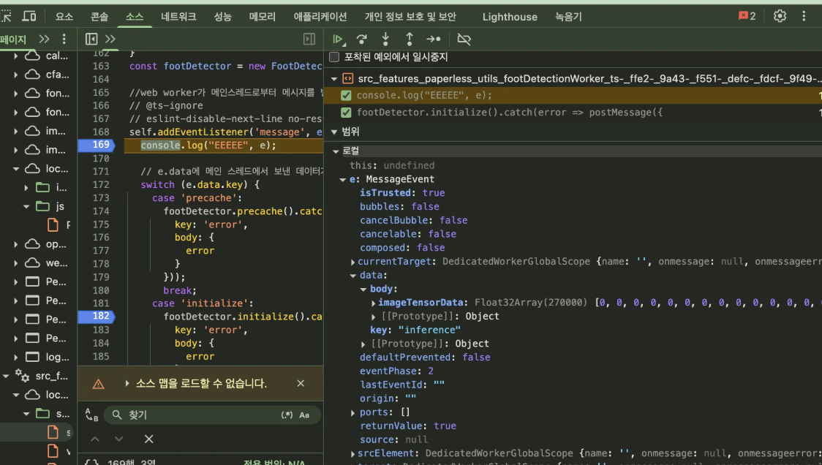Screen dimensions: 822x465
Task: Collapse the js folder in navigator
Action: (x=26, y=207)
